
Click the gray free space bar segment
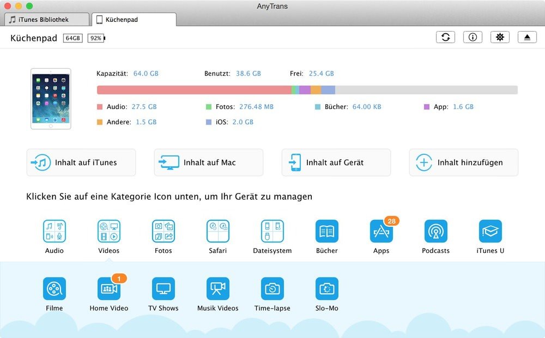[x=427, y=90]
